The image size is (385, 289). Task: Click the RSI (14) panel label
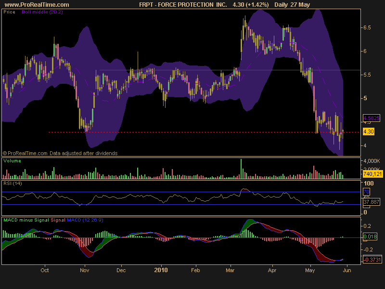coord(13,184)
